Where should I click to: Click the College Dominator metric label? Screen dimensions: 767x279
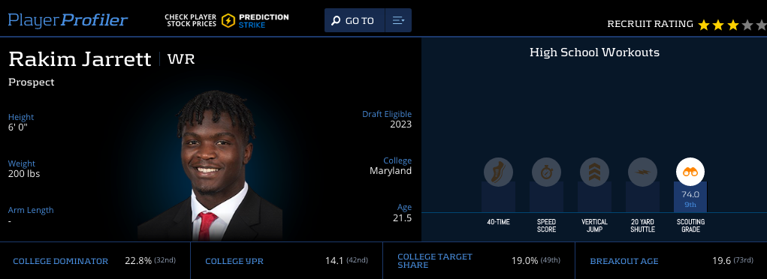[61, 261]
